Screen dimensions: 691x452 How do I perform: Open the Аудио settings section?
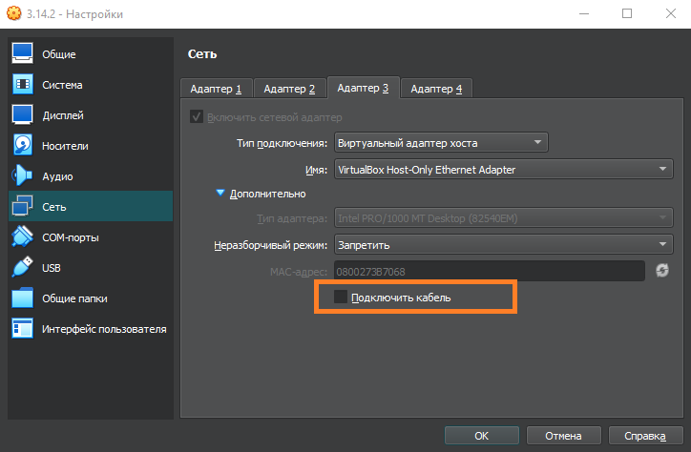91,176
